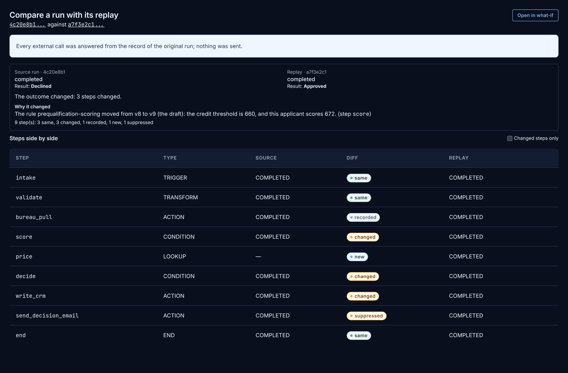Click the dash source cell for price

[258, 257]
